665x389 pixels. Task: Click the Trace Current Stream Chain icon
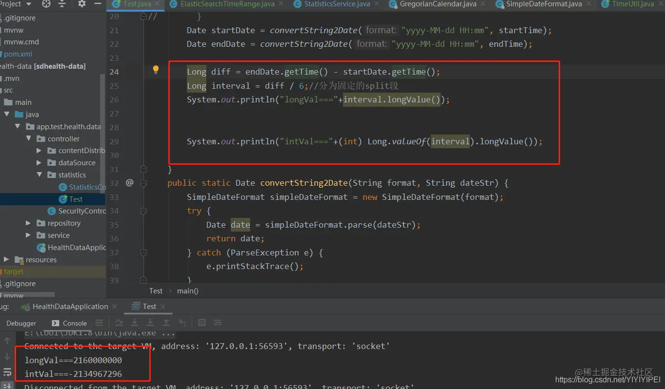(x=218, y=323)
